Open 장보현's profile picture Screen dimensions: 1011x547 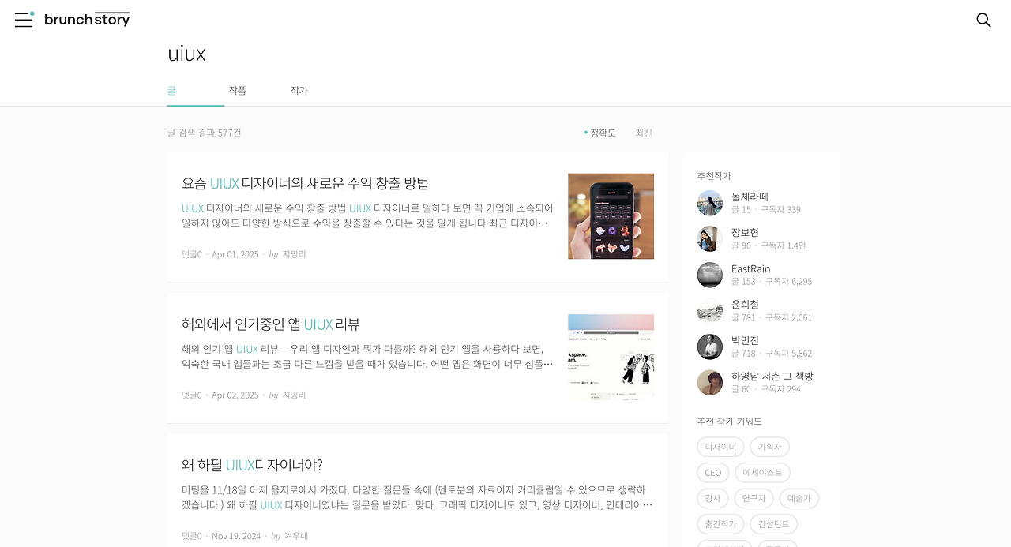[709, 238]
